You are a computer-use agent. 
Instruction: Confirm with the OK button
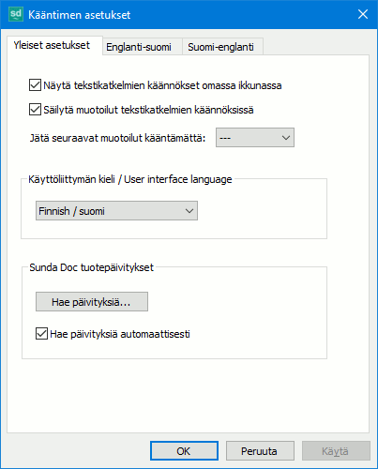click(184, 451)
